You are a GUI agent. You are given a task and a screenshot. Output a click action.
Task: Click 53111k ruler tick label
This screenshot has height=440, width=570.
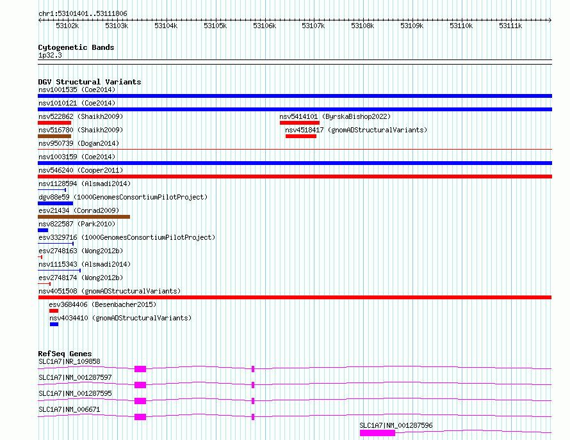tap(510, 26)
